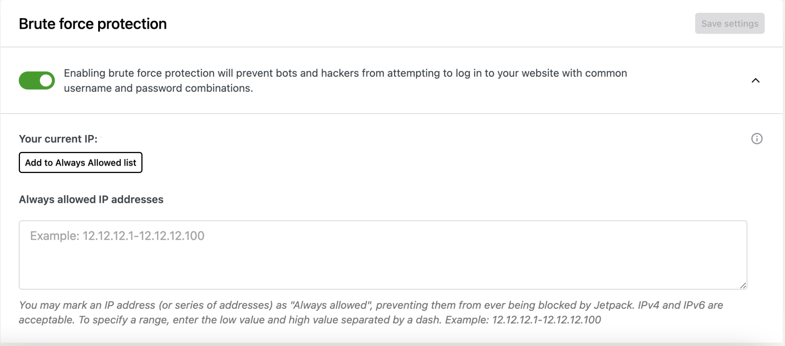Click the "Brute force protection" heading

click(x=92, y=23)
